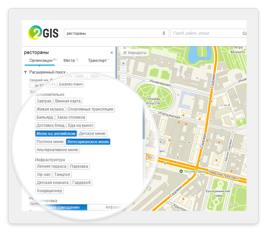This screenshot has height=233, width=266.
Task: Enable the Постное меню filter
Action: click(x=50, y=142)
